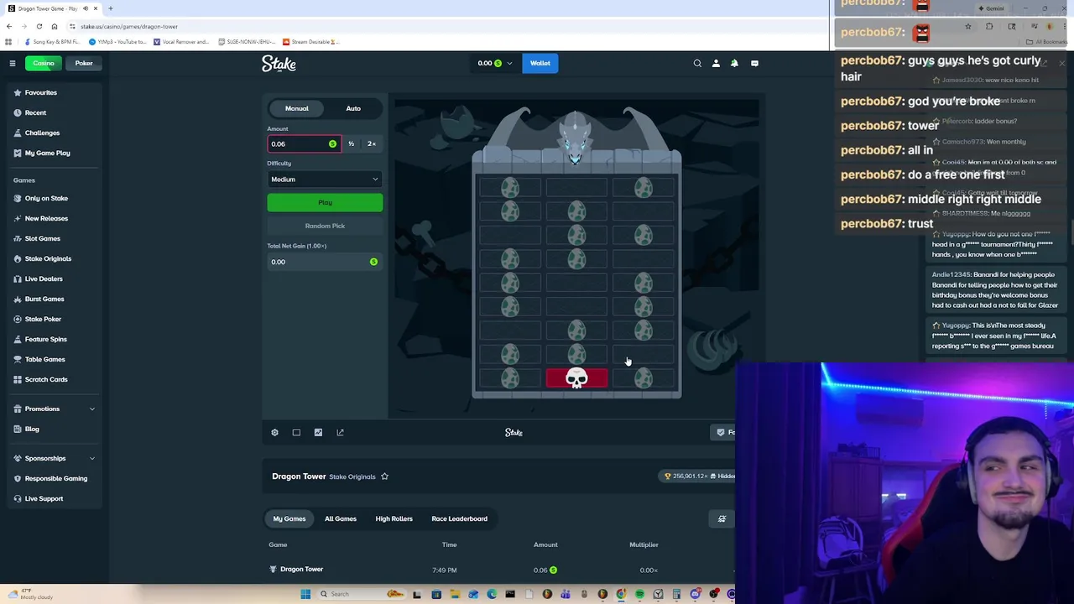The image size is (1074, 604).
Task: Open YtMp3 bookmark
Action: [x=119, y=41]
